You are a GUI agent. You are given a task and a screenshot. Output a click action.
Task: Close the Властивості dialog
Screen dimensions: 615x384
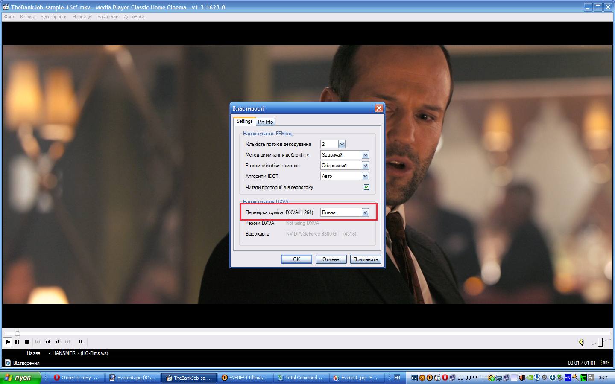click(379, 108)
